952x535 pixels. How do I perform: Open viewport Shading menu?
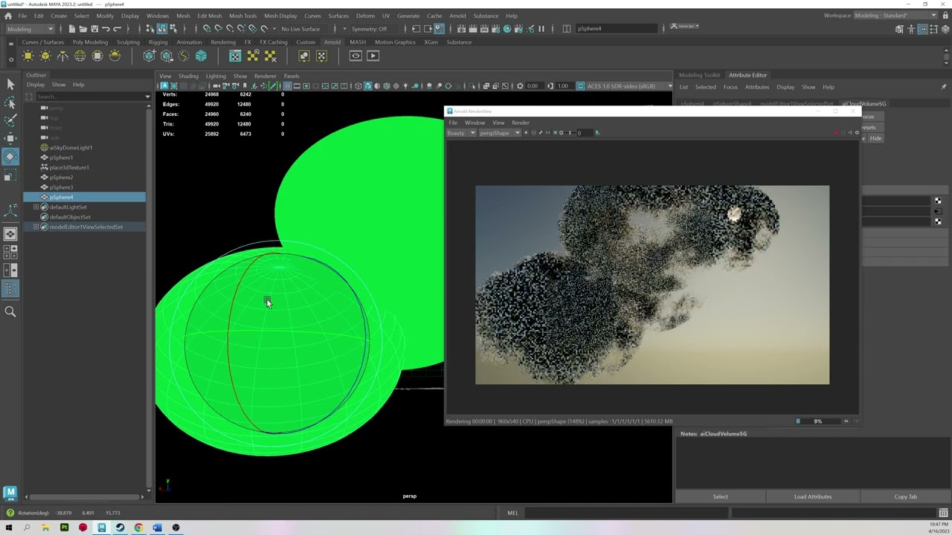coord(188,76)
